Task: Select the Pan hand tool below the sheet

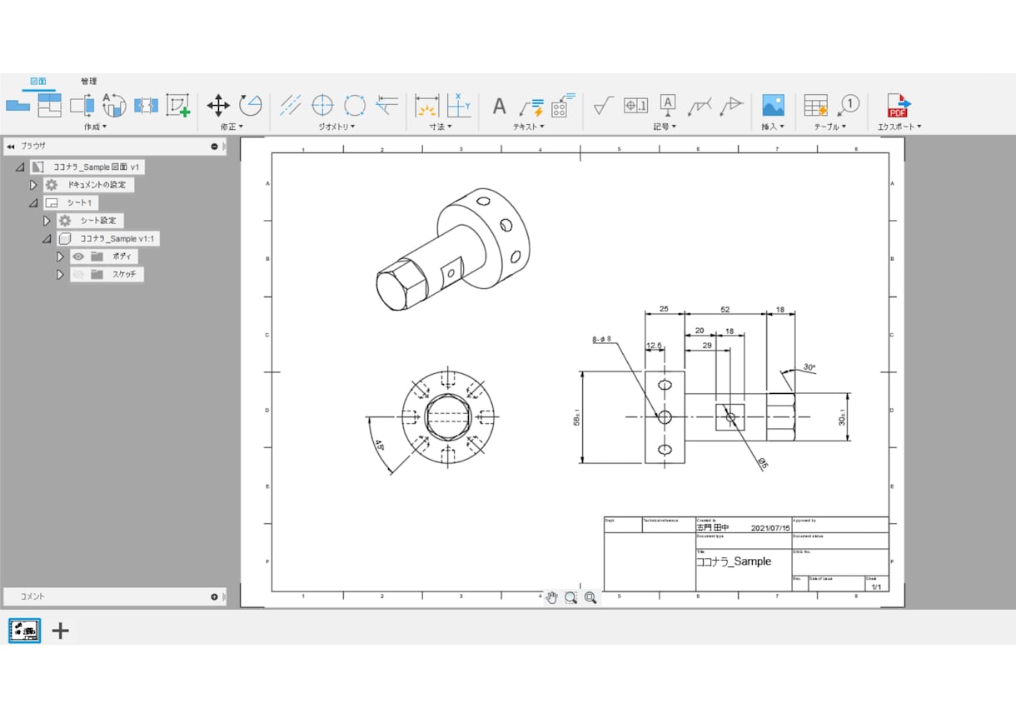Action: pyautogui.click(x=551, y=597)
